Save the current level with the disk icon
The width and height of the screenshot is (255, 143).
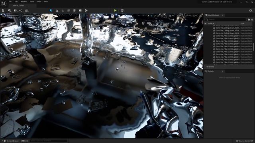[3, 11]
